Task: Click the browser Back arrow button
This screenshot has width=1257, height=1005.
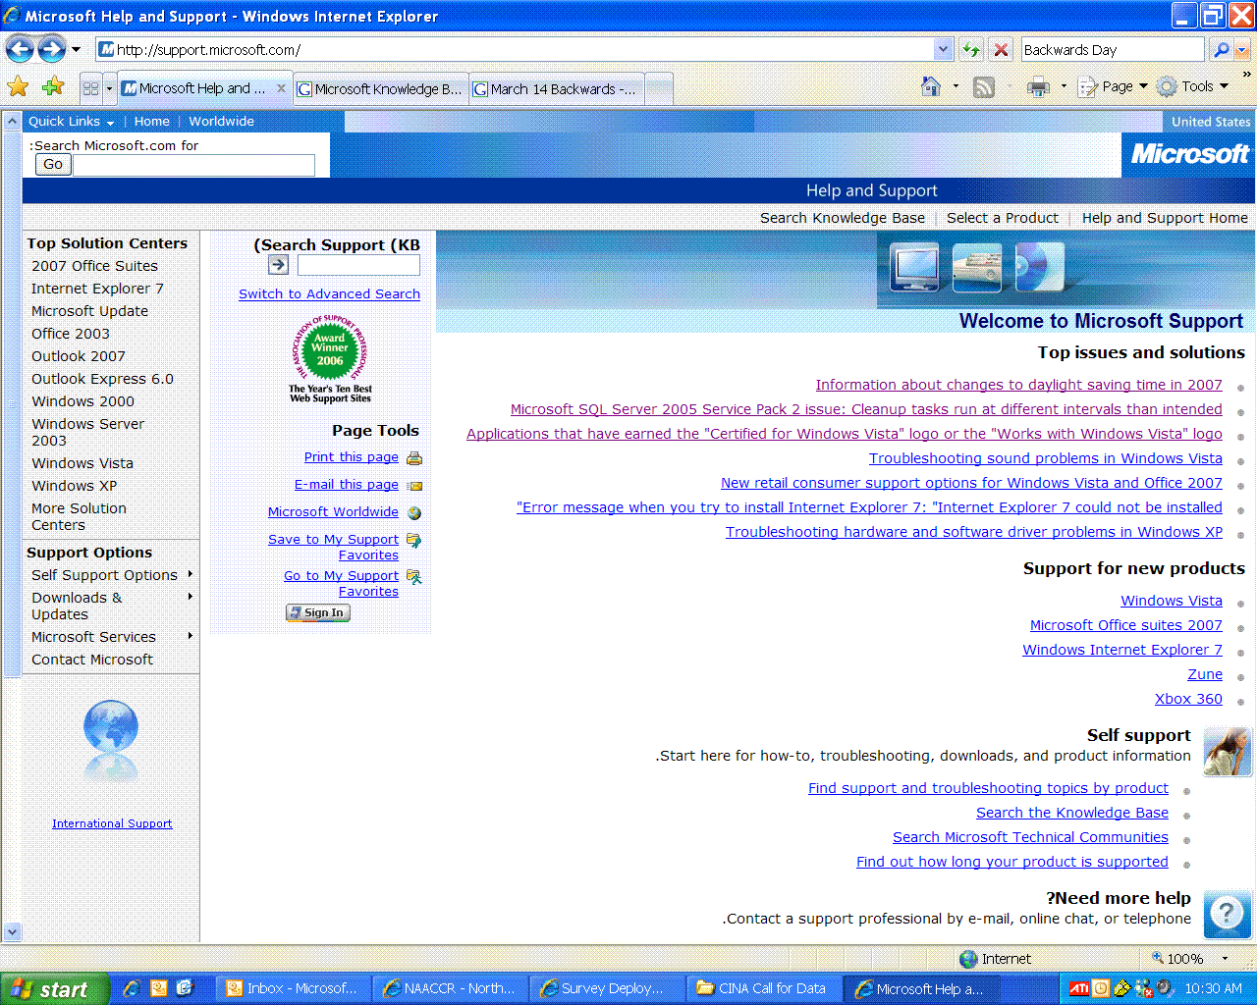Action: (20, 49)
